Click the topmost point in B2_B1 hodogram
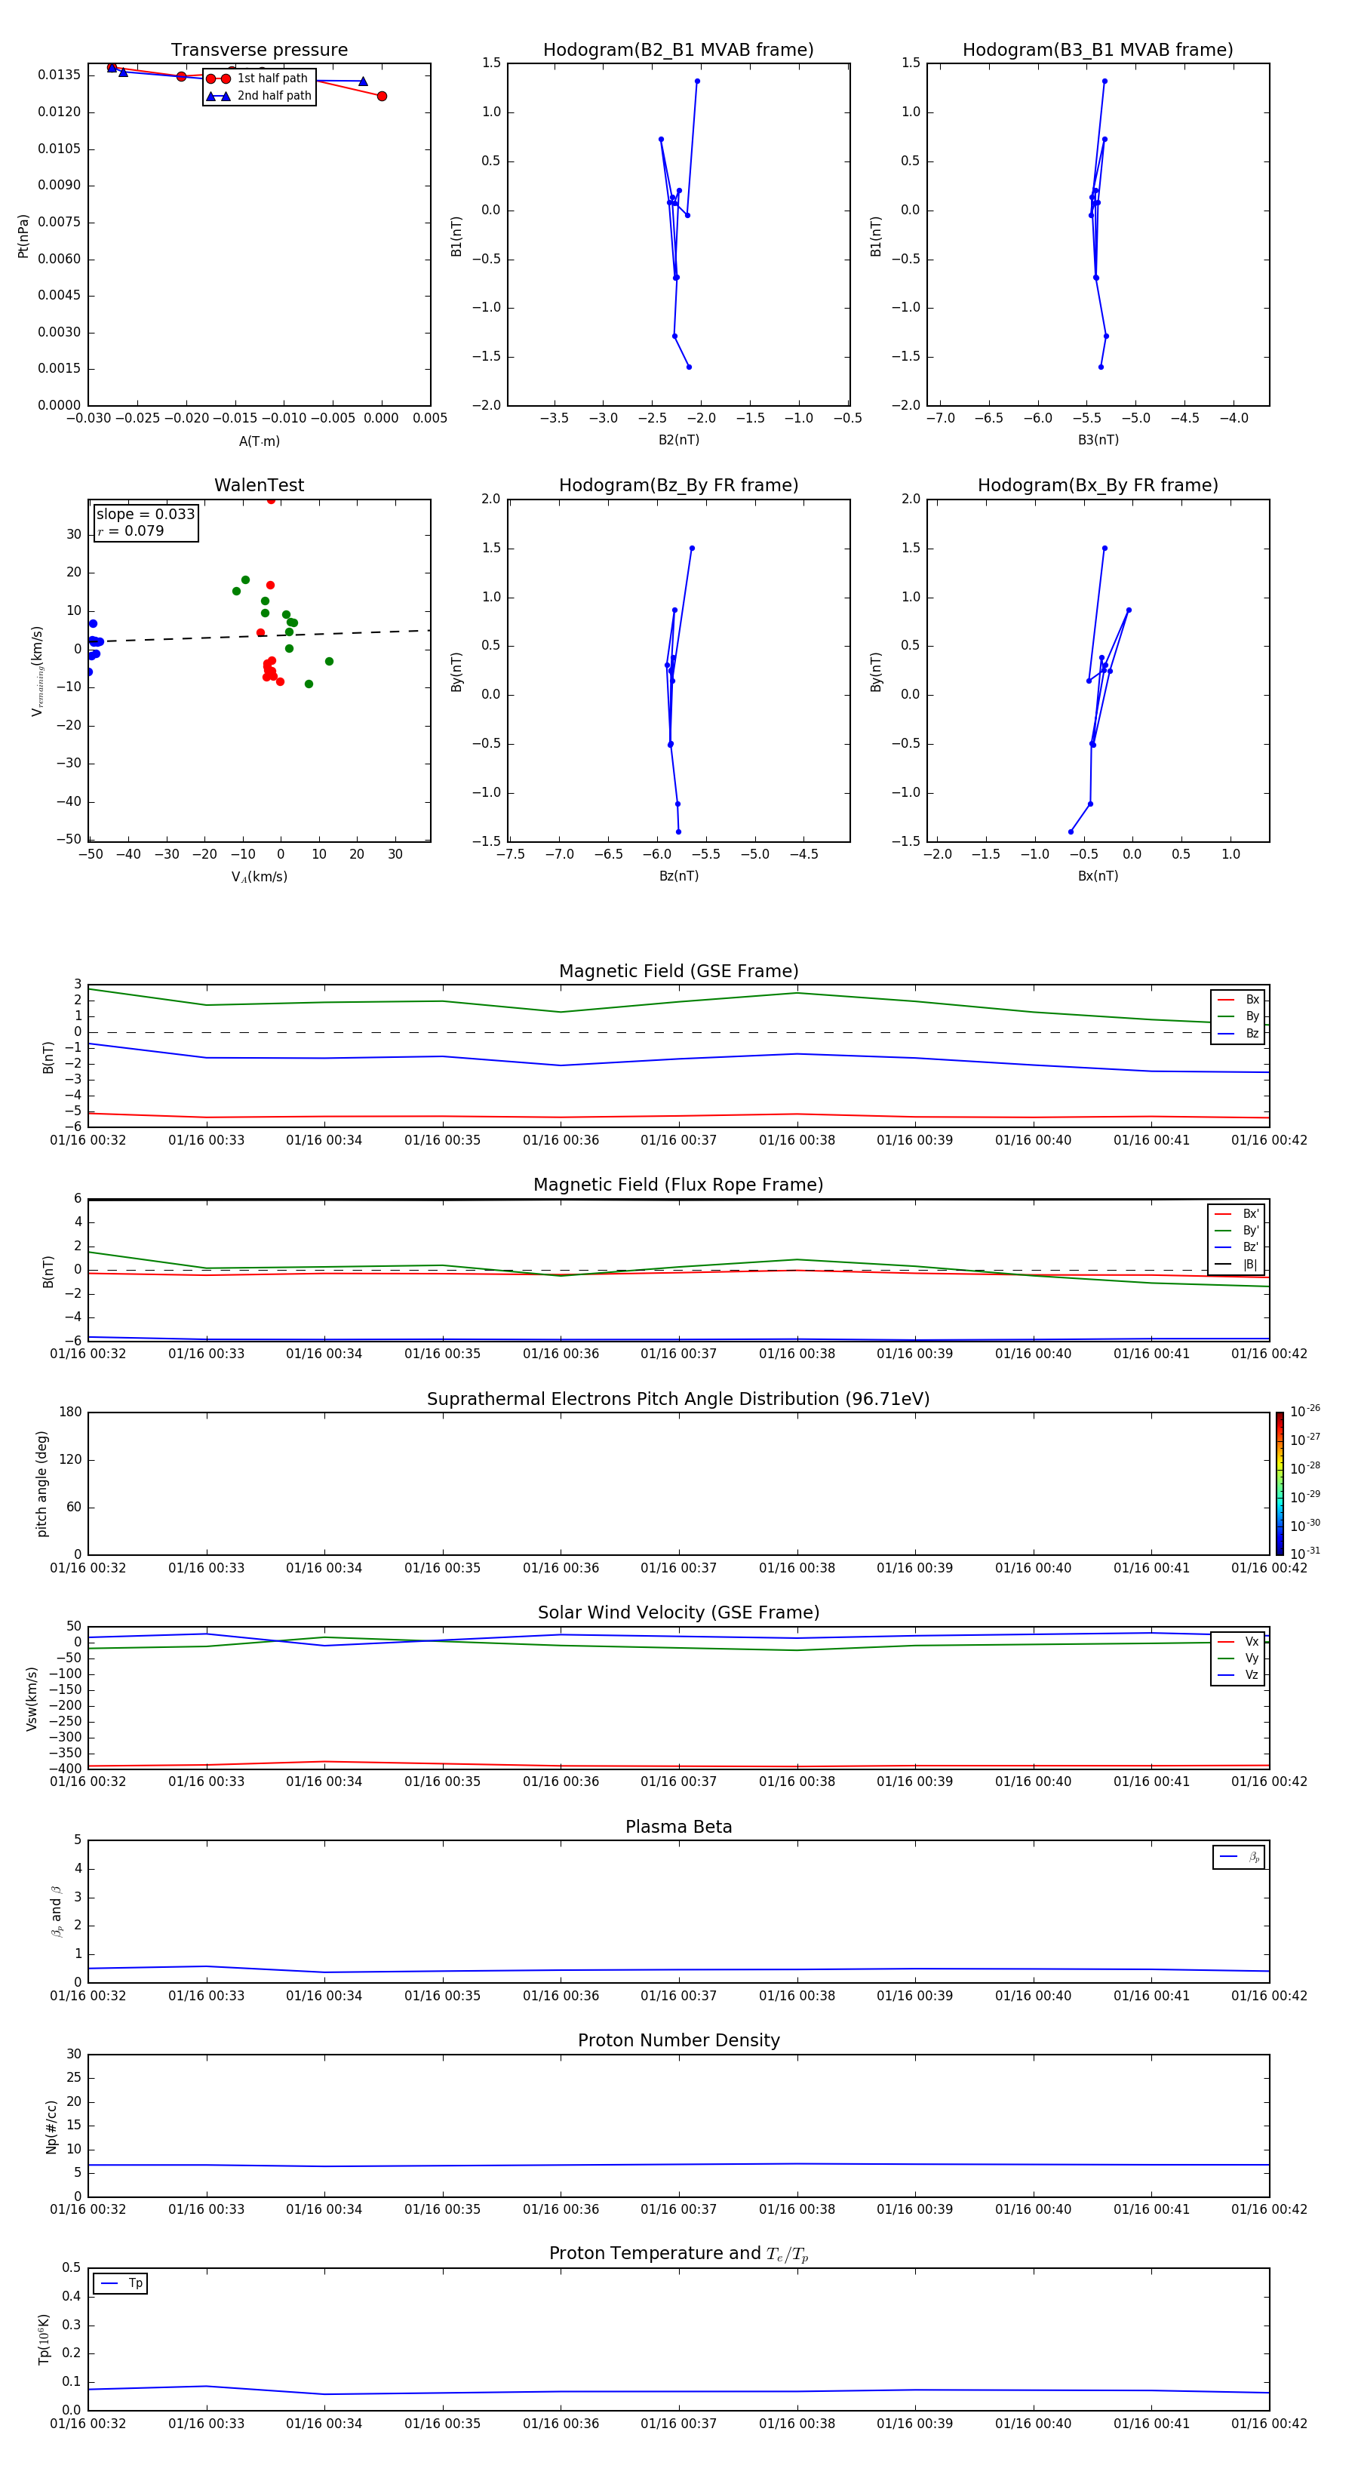Screen dimensions: 1358x2490 click(697, 81)
